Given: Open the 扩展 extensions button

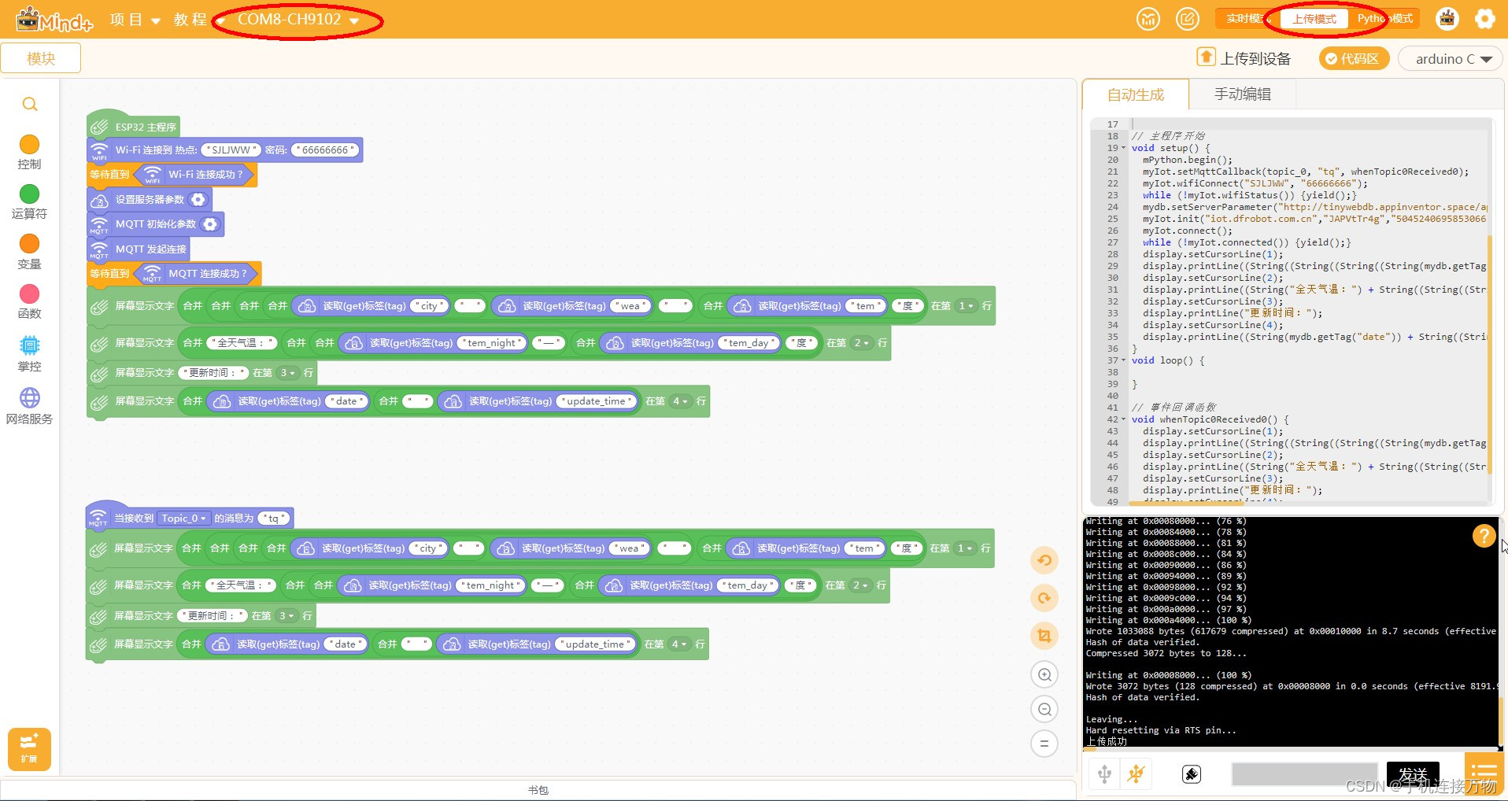Looking at the screenshot, I should (29, 749).
